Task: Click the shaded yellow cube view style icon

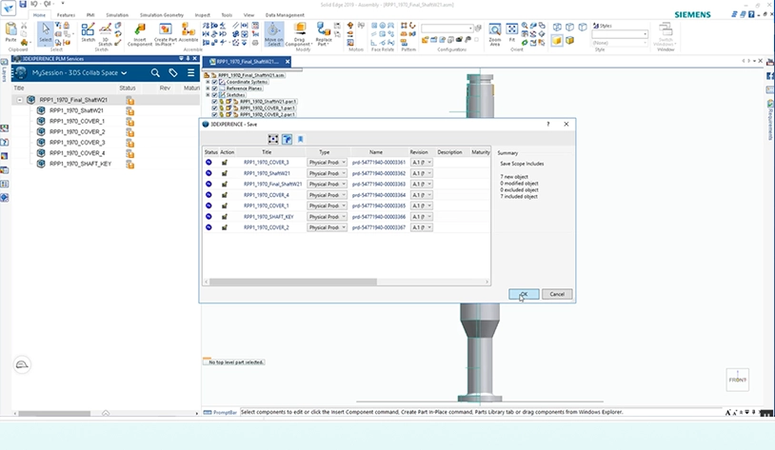Action: point(557,41)
